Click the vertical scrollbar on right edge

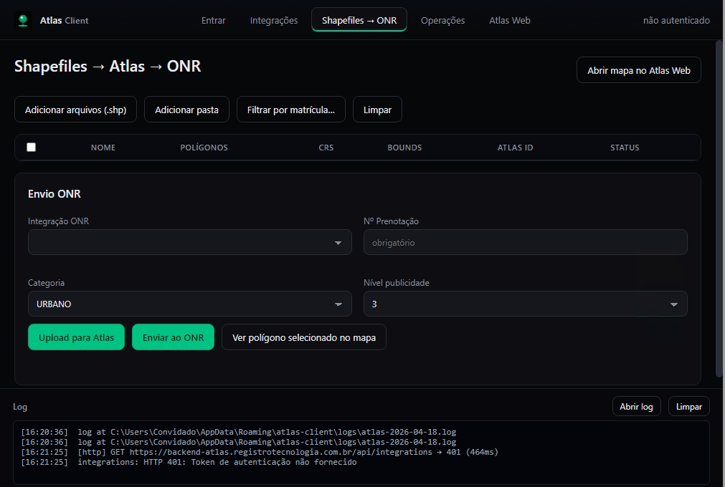[719, 208]
